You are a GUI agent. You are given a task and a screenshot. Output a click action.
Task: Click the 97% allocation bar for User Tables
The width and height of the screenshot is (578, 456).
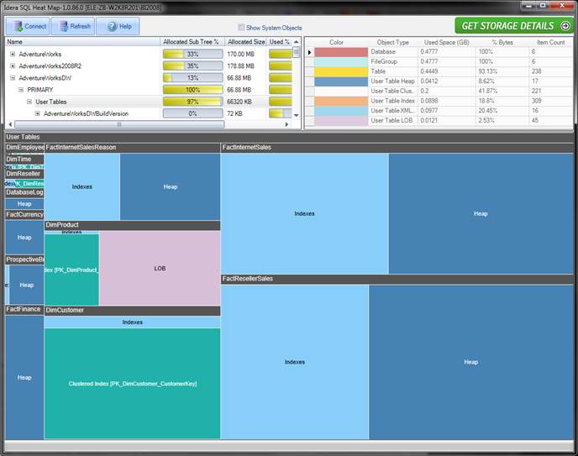coord(192,102)
